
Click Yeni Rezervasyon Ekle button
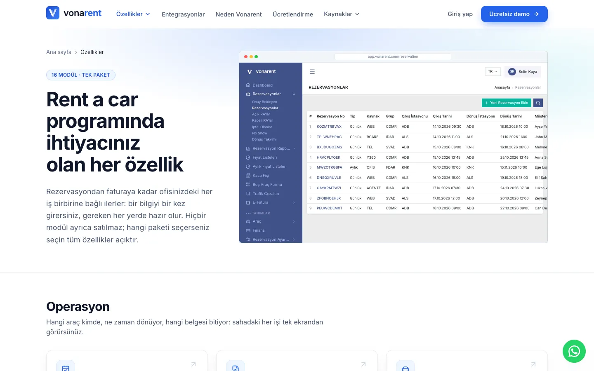pos(507,103)
